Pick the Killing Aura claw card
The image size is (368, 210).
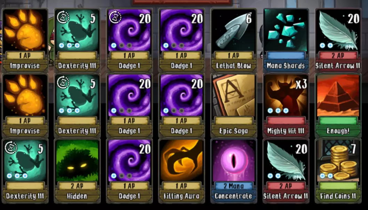coord(182,171)
